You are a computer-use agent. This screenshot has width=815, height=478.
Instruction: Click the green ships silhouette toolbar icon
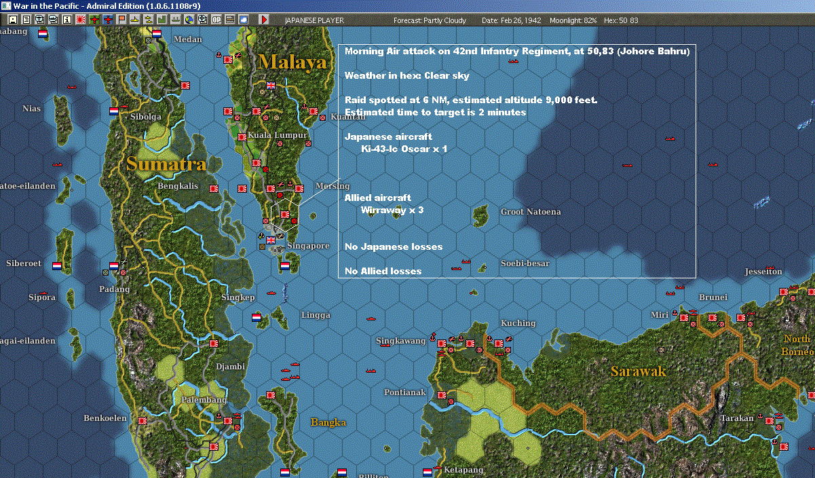[x=175, y=20]
